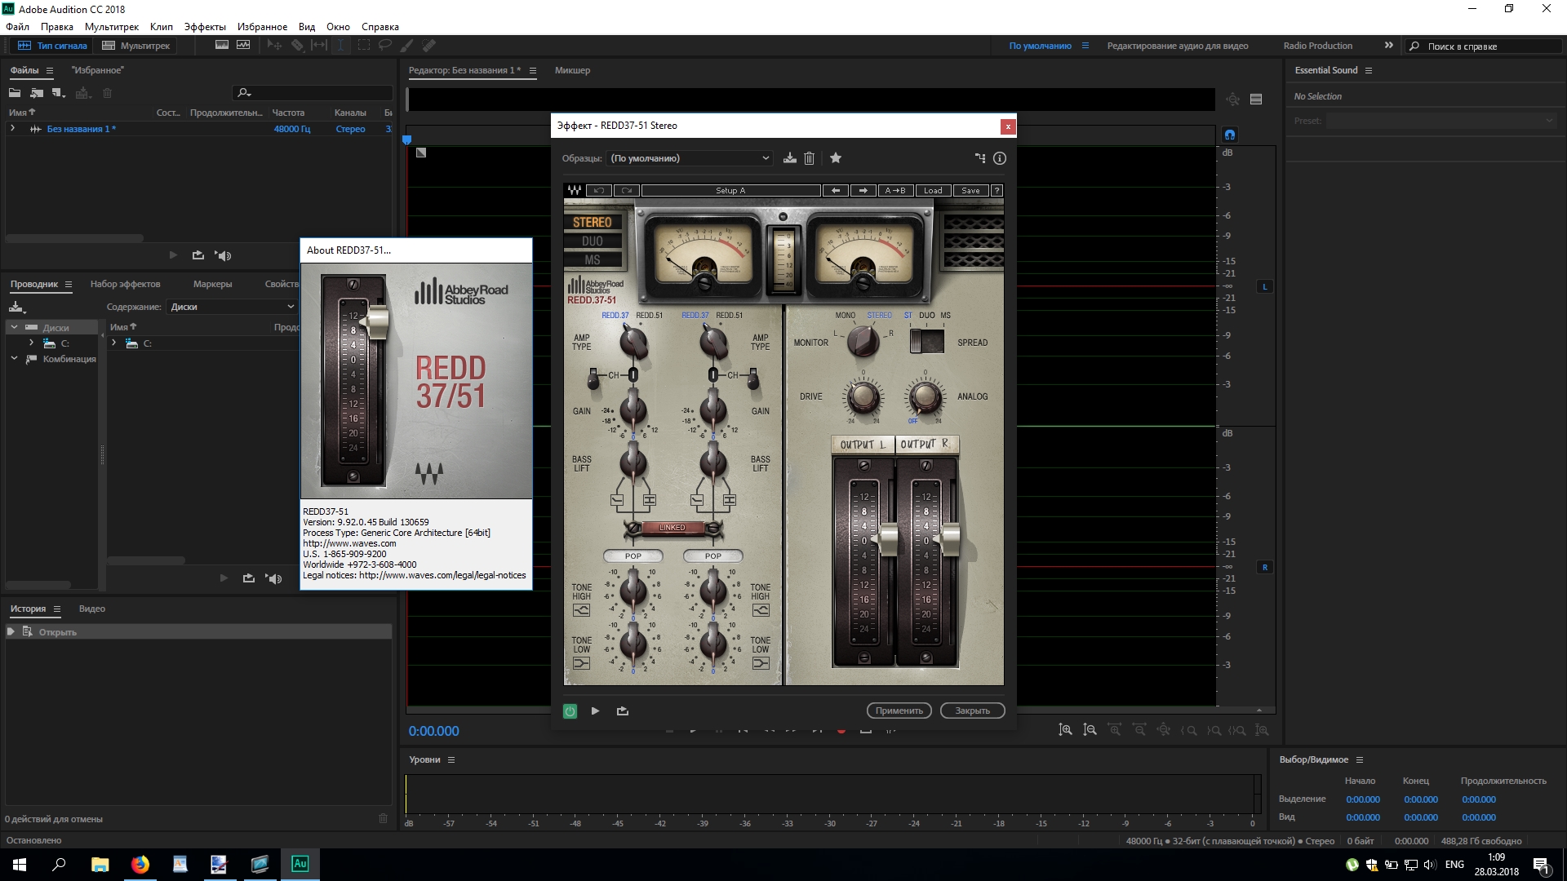Open the Эффекты menu
Screen dimensions: 1567x881
pos(205,27)
